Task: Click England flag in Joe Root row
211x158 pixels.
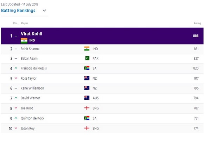Action: (x=87, y=108)
